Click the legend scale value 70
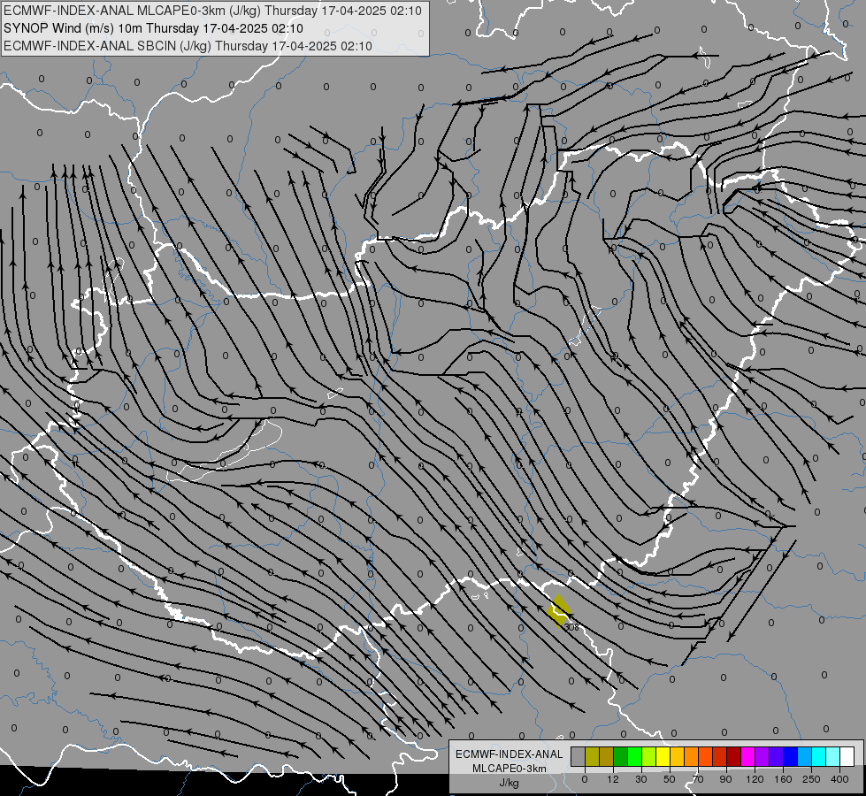Image resolution: width=866 pixels, height=796 pixels. (x=698, y=779)
